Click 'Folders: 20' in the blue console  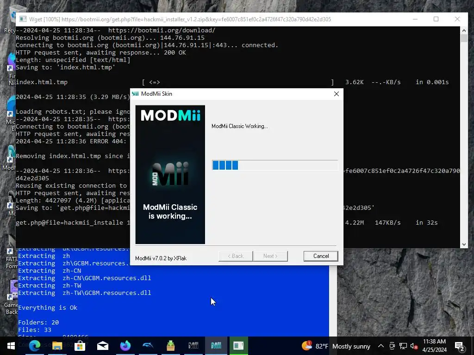(38, 322)
